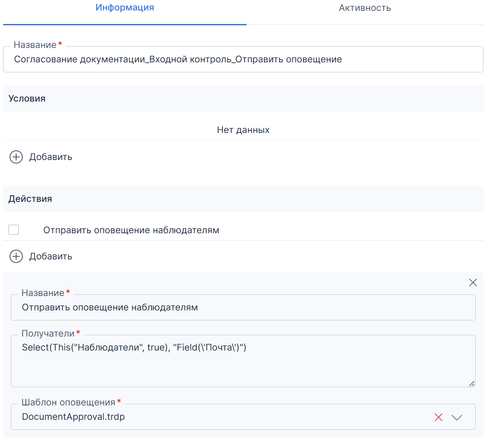The height and width of the screenshot is (439, 487).
Task: Click into the Получатели text area
Action: (x=243, y=361)
